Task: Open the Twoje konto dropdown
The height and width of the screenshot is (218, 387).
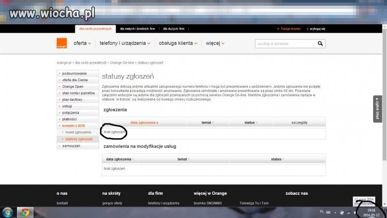Action: click(x=288, y=29)
